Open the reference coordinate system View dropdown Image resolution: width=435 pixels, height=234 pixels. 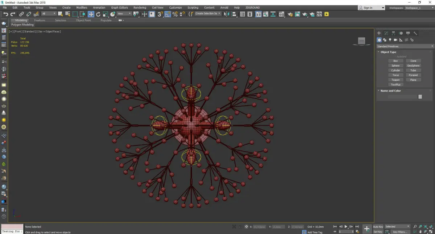coord(124,14)
